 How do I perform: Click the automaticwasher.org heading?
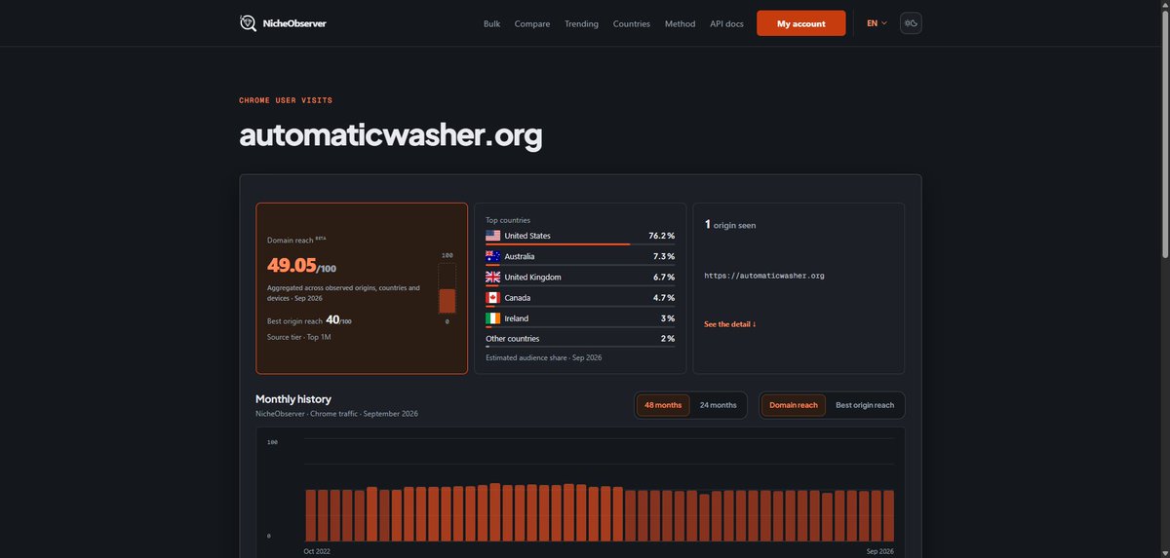click(x=391, y=135)
